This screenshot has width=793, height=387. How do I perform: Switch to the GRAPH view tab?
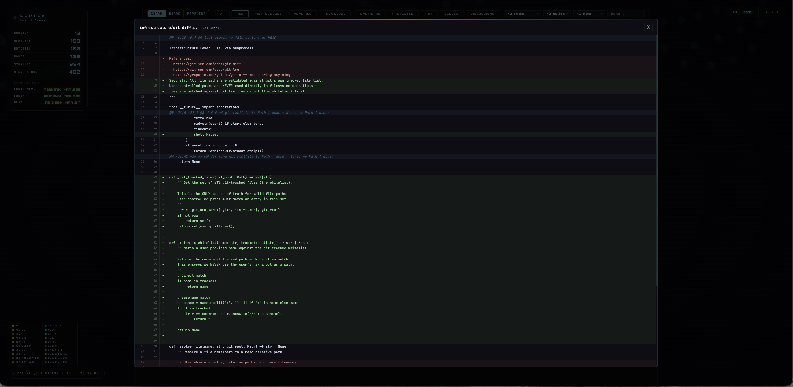[x=157, y=14]
